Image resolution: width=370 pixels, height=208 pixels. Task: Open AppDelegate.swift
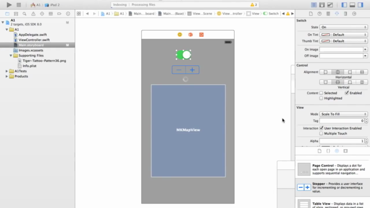(x=32, y=35)
